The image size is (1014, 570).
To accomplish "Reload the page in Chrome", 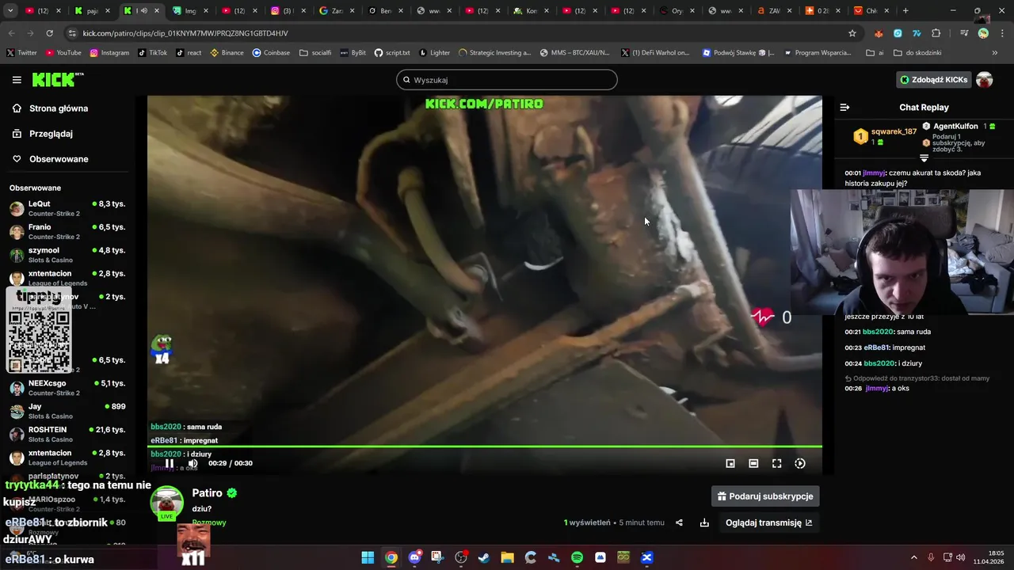I will pos(49,33).
